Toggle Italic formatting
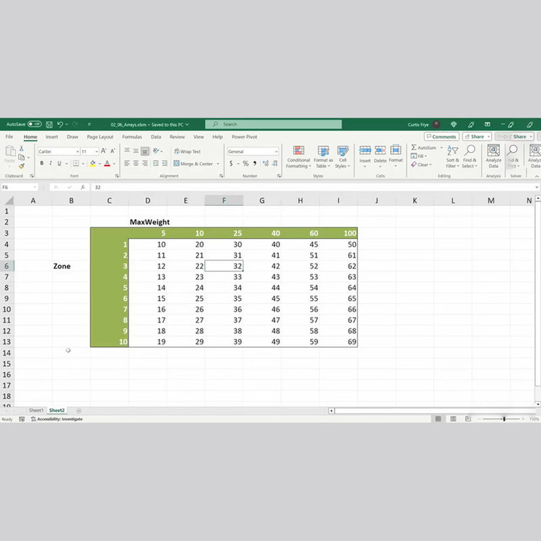Viewport: 541px width, 541px height. coord(51,164)
